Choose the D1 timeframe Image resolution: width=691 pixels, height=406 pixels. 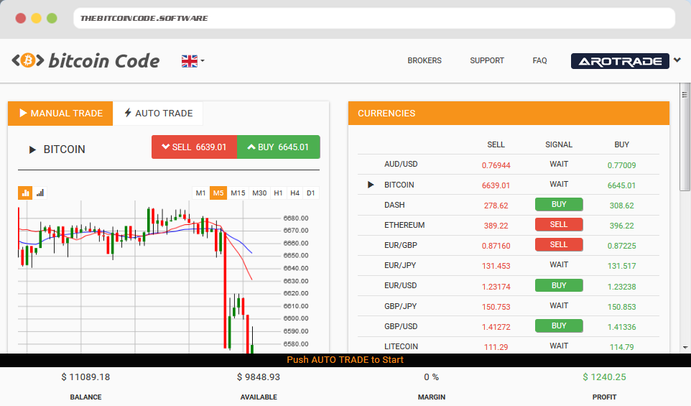pyautogui.click(x=311, y=193)
